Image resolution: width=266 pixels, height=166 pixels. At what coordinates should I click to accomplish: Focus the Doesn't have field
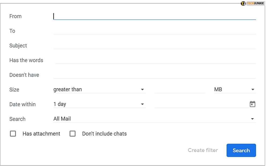pyautogui.click(x=154, y=75)
